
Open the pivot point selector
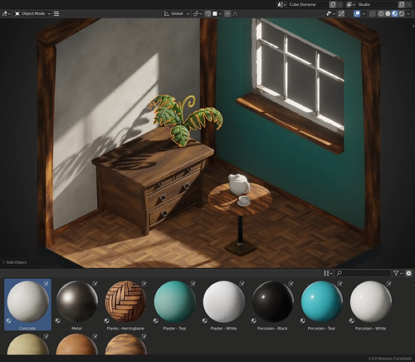click(x=198, y=13)
